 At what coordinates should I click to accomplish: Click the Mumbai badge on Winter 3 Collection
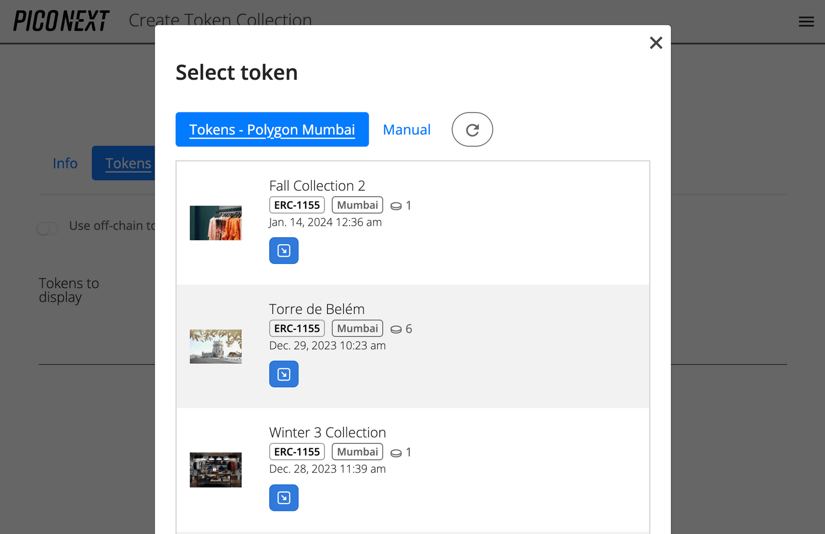tap(357, 452)
